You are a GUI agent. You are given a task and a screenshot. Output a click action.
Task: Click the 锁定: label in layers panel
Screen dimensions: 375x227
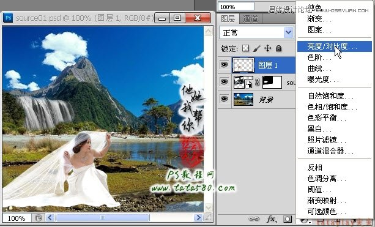point(229,48)
